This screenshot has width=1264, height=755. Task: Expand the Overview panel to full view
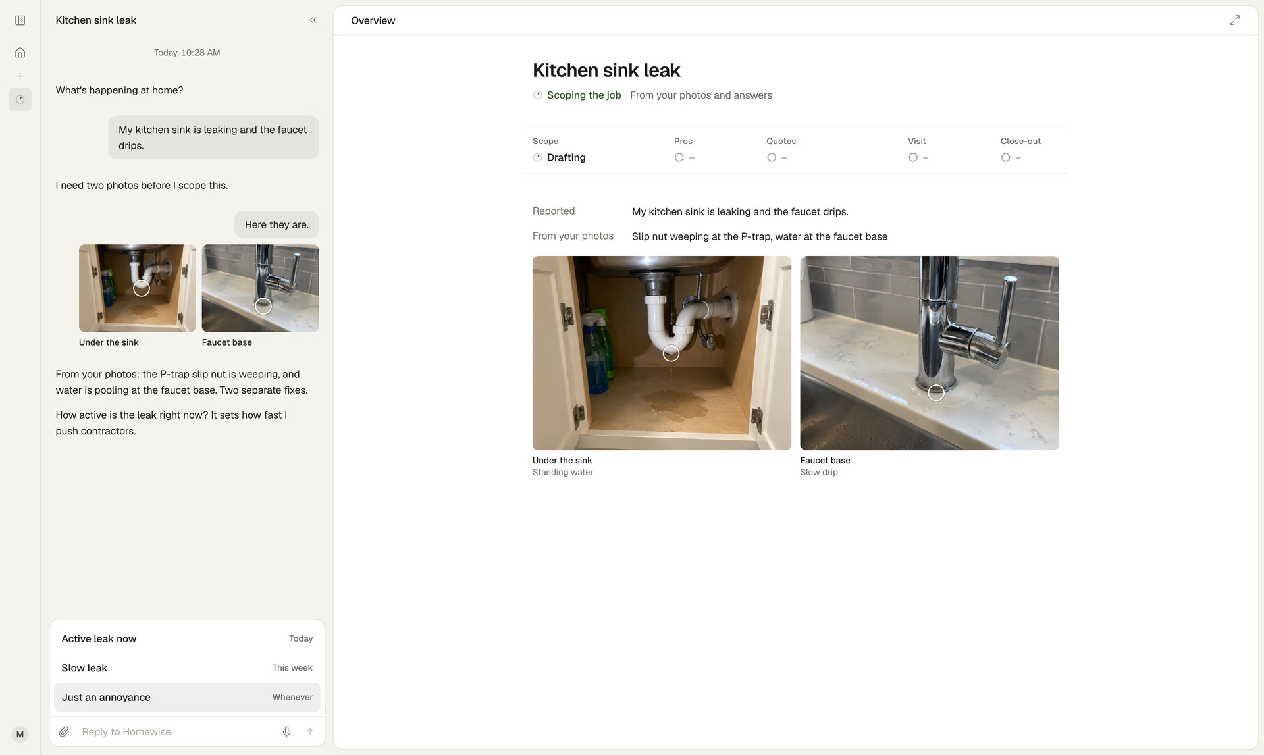pos(1234,20)
